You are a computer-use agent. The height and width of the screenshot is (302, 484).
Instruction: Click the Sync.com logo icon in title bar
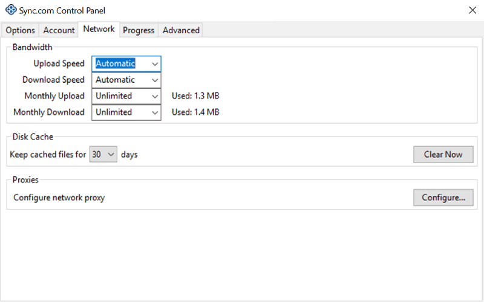coord(11,10)
